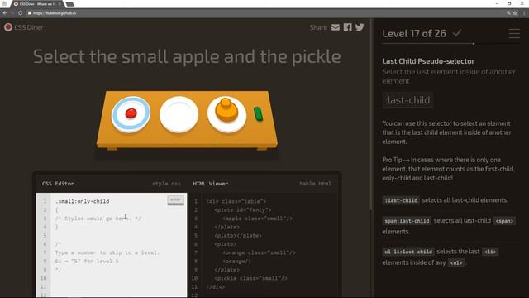The image size is (529, 298).
Task: Click the 'Last Child Pseudo-selector' heading
Action: pyautogui.click(x=428, y=61)
